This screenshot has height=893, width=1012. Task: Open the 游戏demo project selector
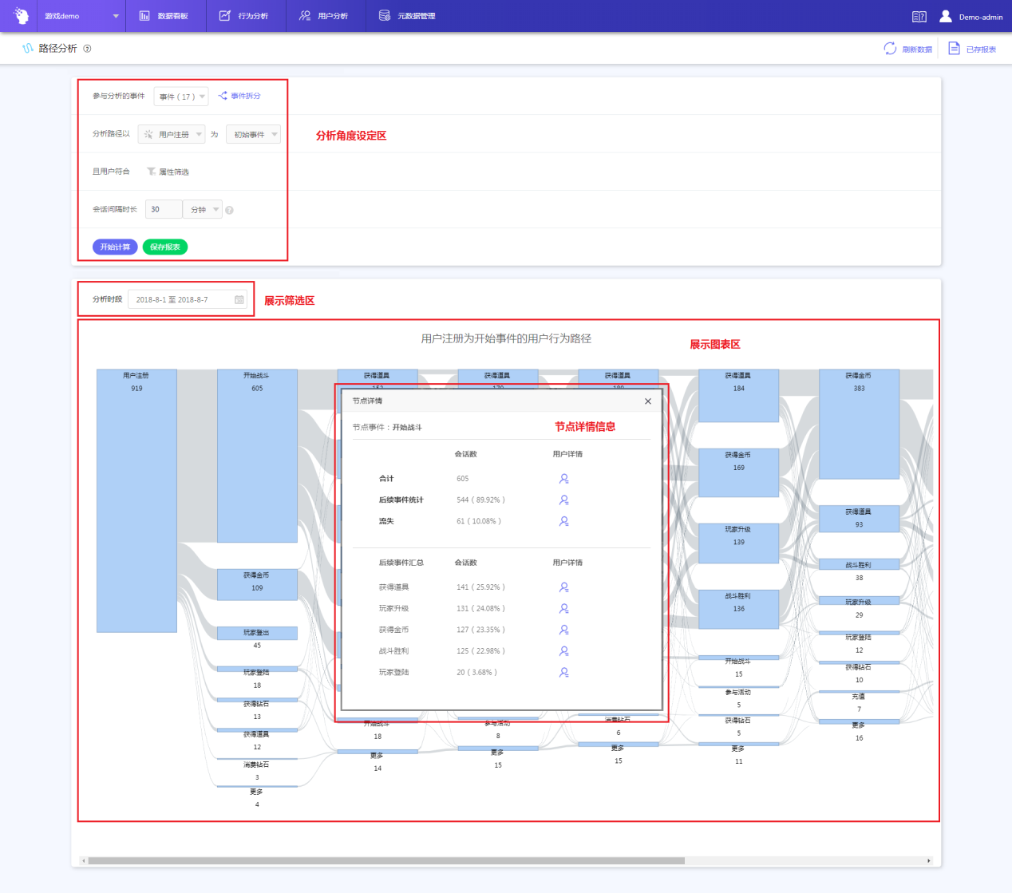pos(81,16)
